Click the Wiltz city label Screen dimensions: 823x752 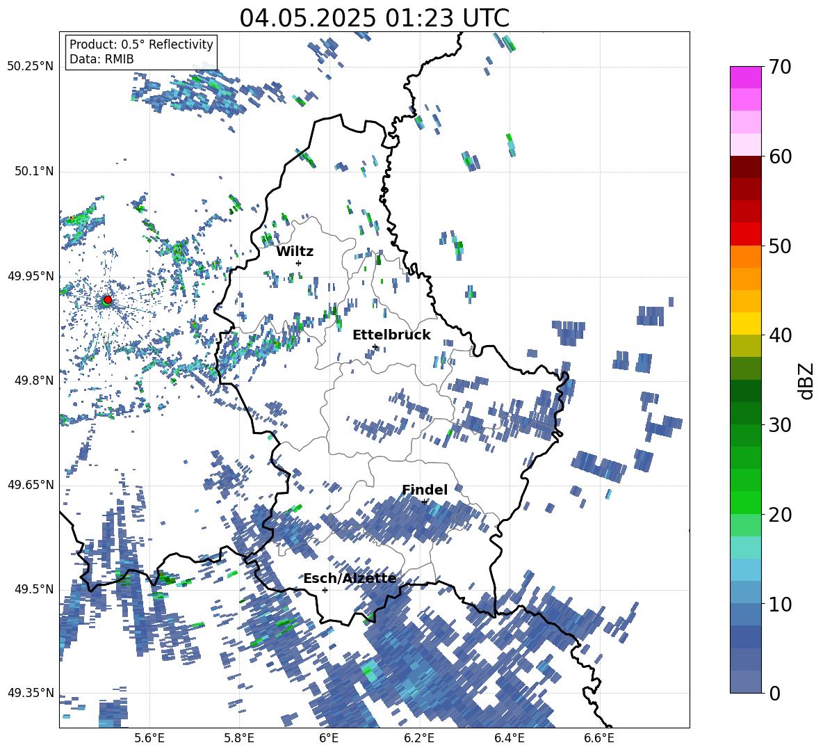pos(295,252)
